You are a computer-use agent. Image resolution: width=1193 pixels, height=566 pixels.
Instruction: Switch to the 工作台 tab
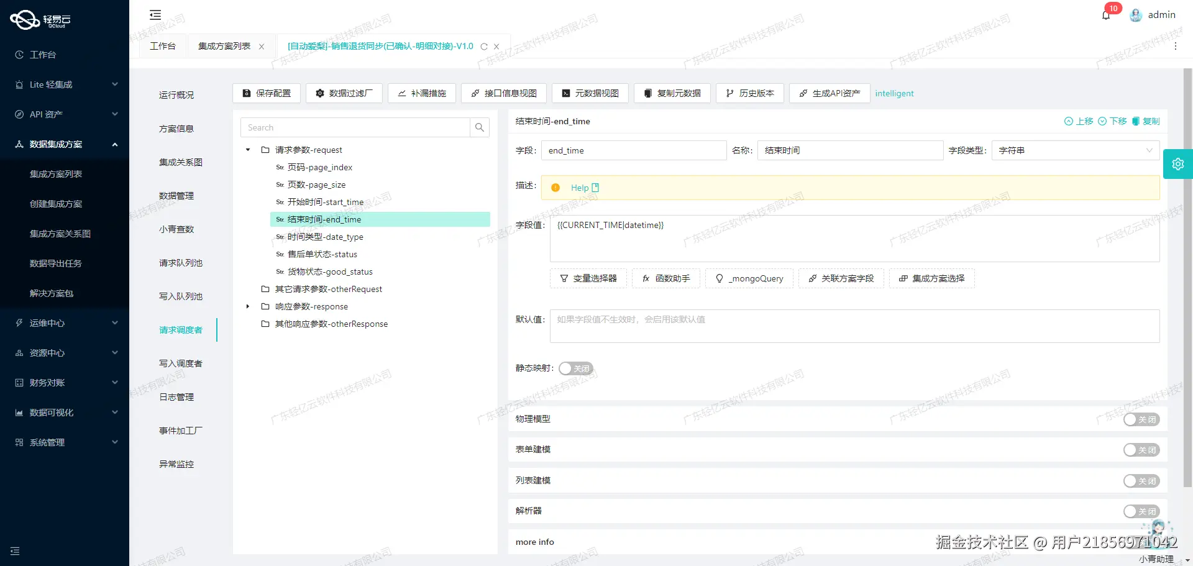pos(162,45)
